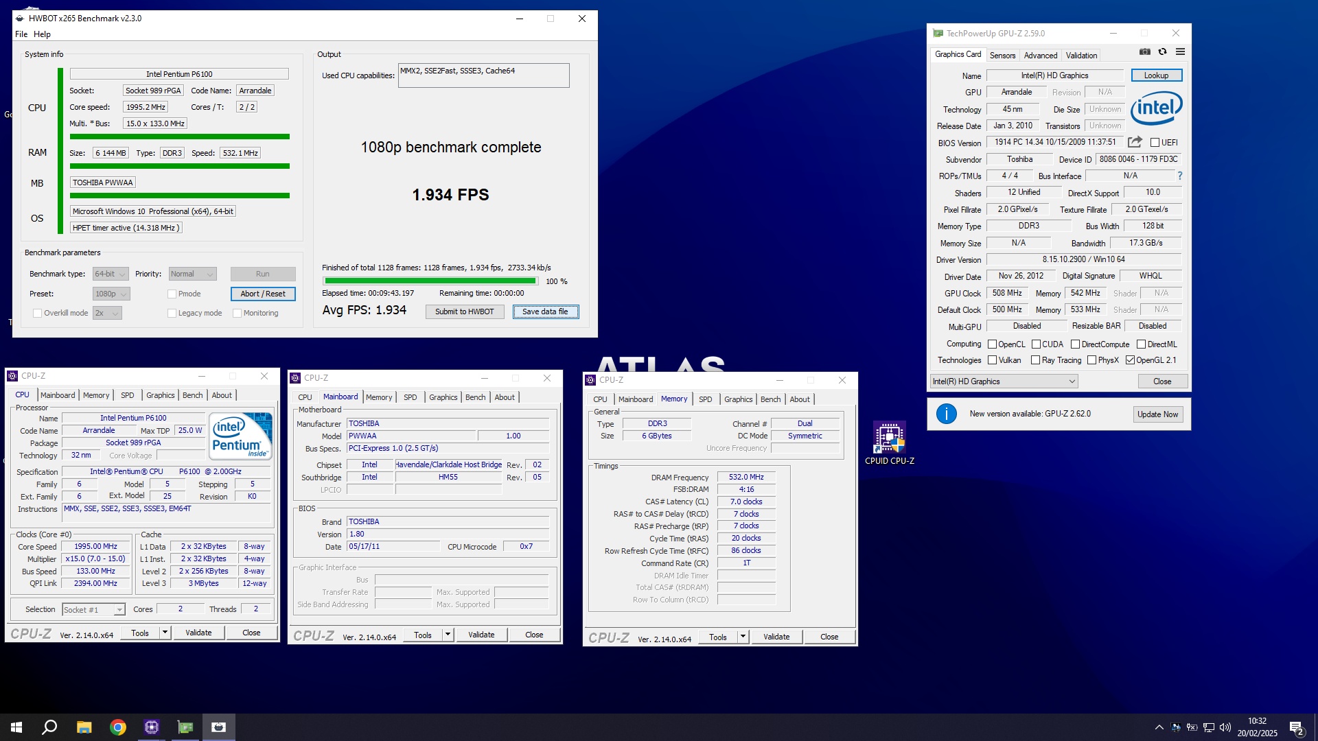Launch Google Chrome from taskbar
1318x741 pixels.
118,727
